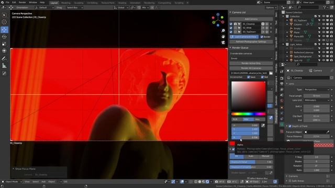
Task: Select Manual exposure mode button
Action: 265,156
